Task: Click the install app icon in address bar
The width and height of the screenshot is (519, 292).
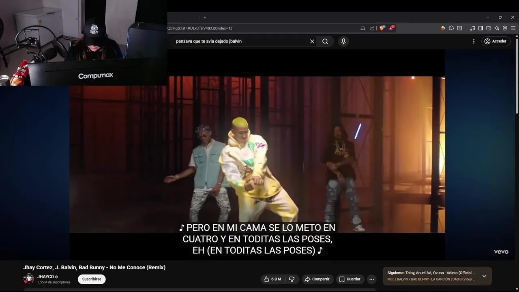Action: [x=363, y=28]
